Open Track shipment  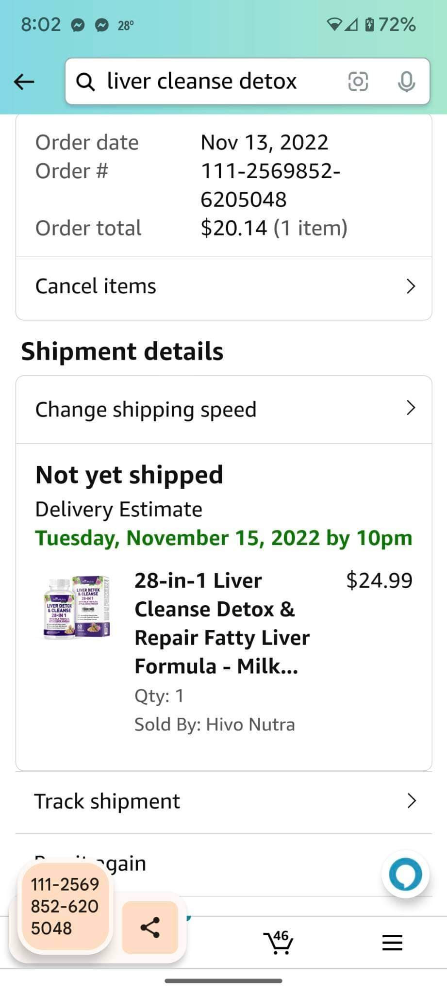[x=107, y=801]
